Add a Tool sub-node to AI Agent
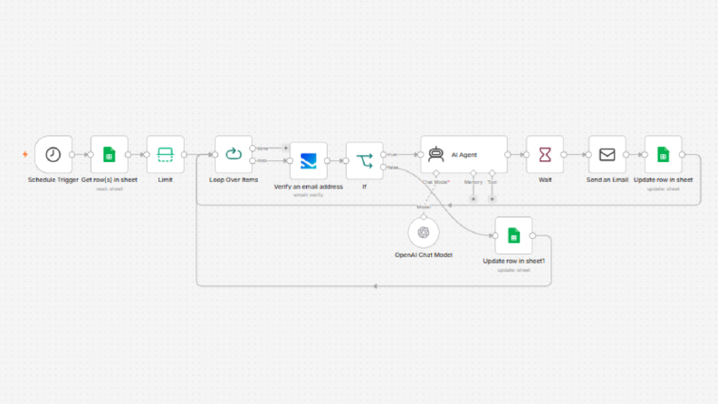 [x=493, y=198]
